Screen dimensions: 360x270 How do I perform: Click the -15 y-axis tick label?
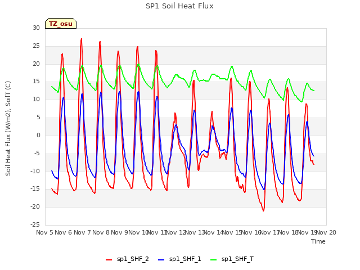click(x=35, y=189)
